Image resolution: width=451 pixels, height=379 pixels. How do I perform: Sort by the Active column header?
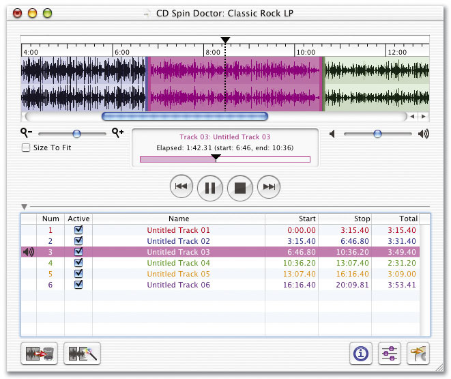coord(78,219)
